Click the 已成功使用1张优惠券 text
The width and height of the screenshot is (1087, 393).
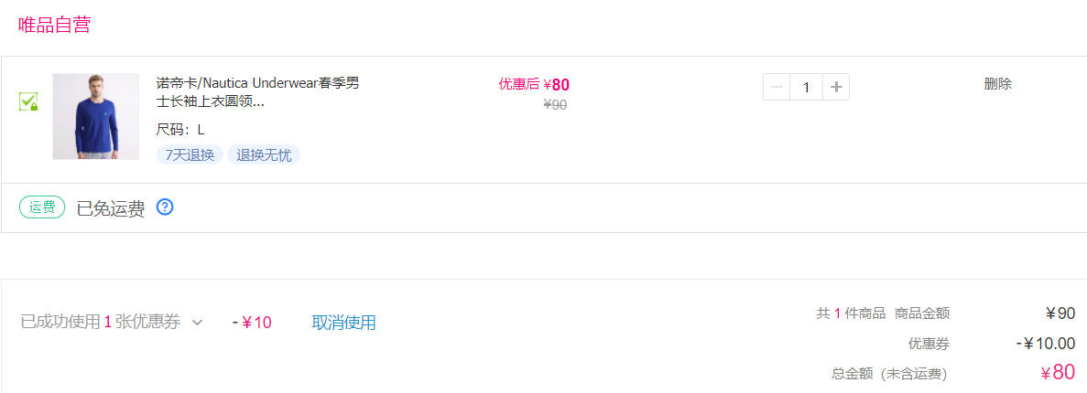[101, 323]
